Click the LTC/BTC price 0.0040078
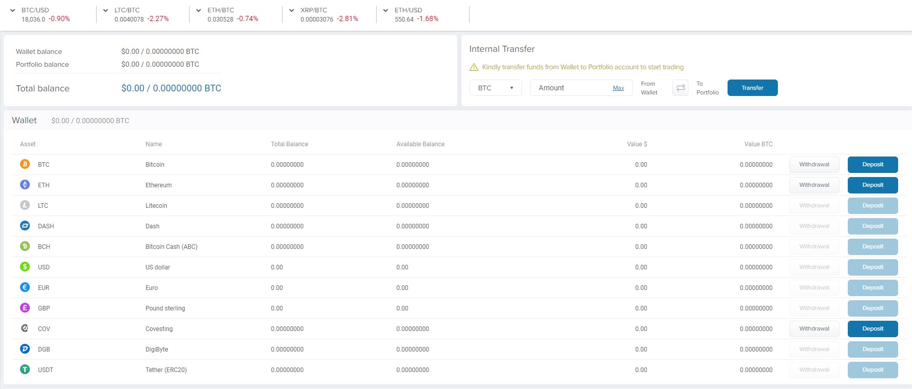The width and height of the screenshot is (912, 389). pyautogui.click(x=129, y=20)
